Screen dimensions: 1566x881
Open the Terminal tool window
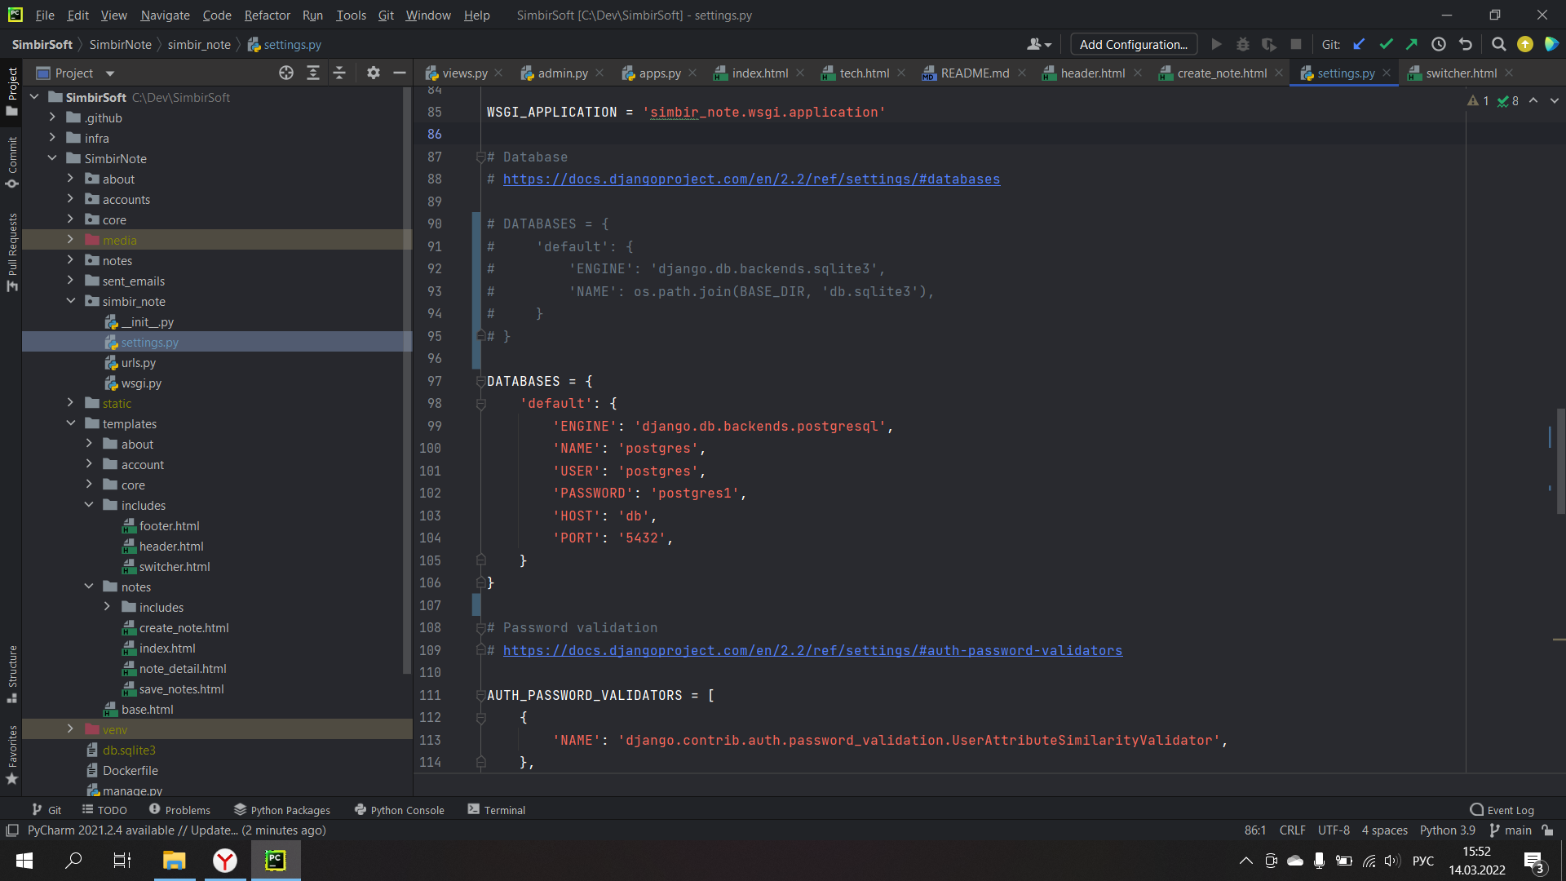496,809
